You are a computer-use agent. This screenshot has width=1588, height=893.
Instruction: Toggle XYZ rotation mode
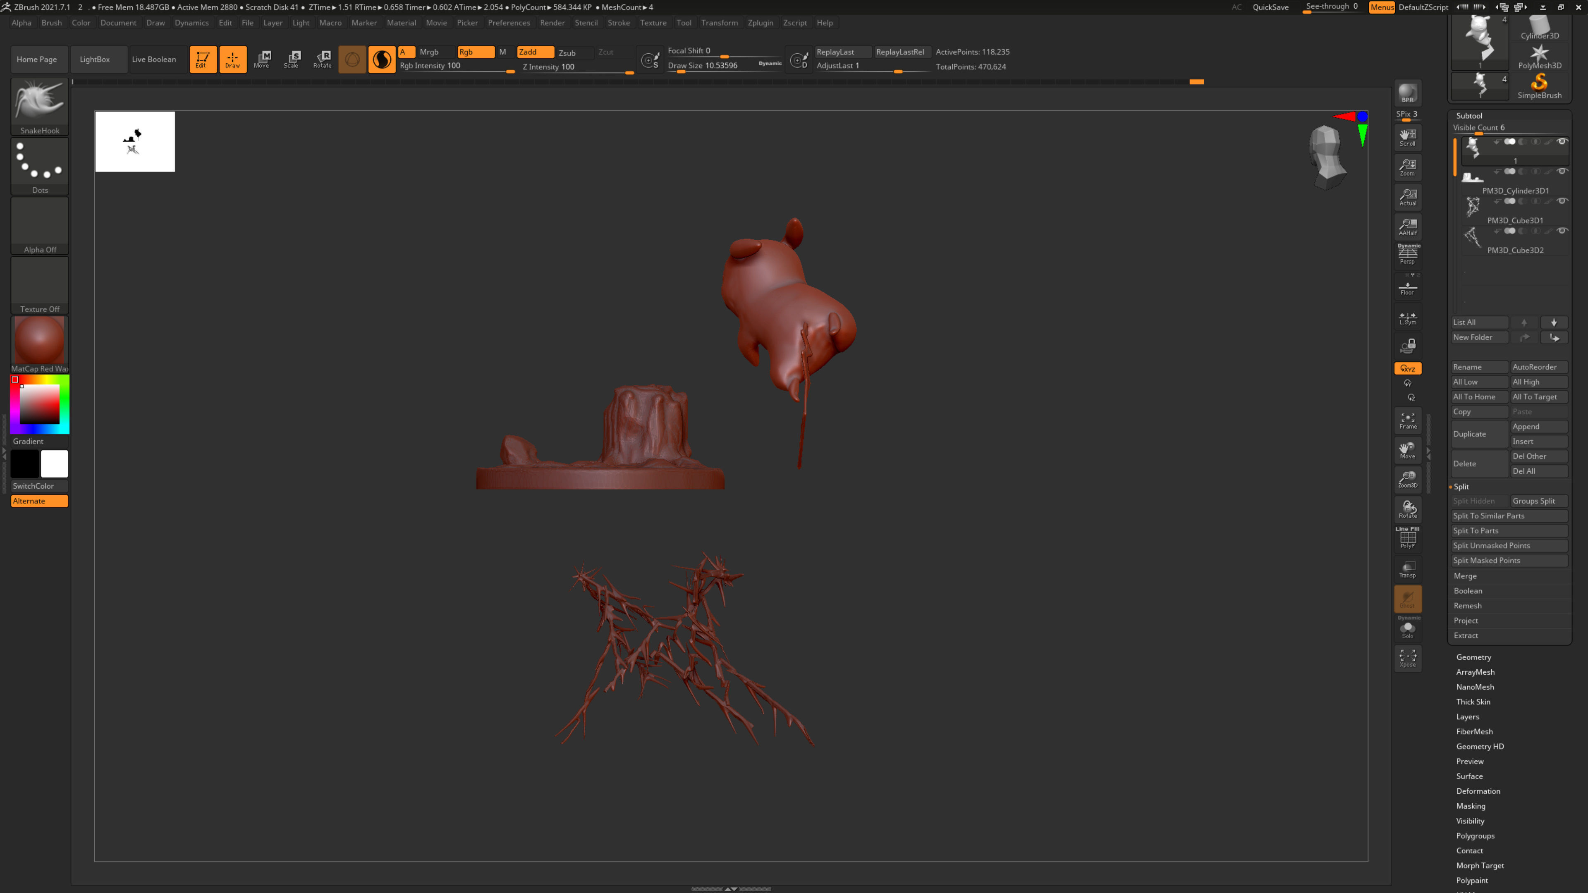[1407, 368]
